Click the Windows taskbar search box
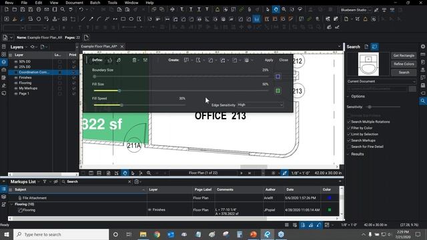Screen dimensions: 427x240 click(x=61, y=234)
